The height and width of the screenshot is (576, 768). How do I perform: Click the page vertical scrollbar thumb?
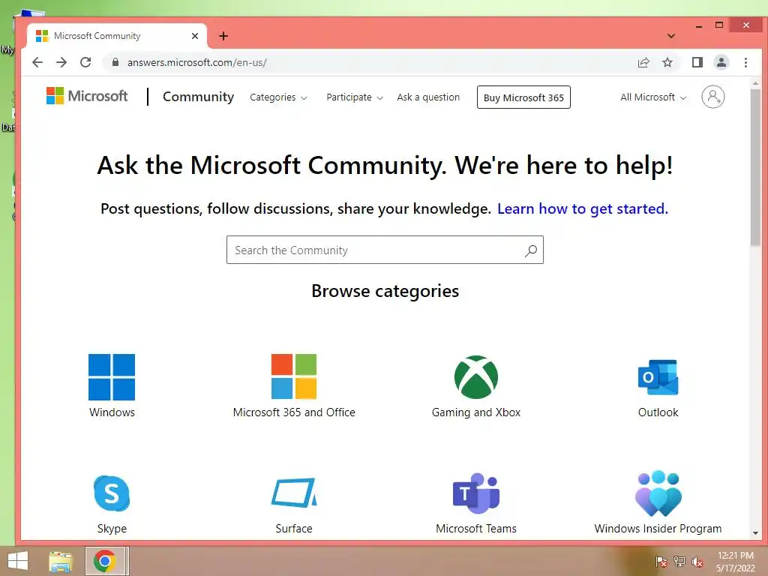click(755, 167)
